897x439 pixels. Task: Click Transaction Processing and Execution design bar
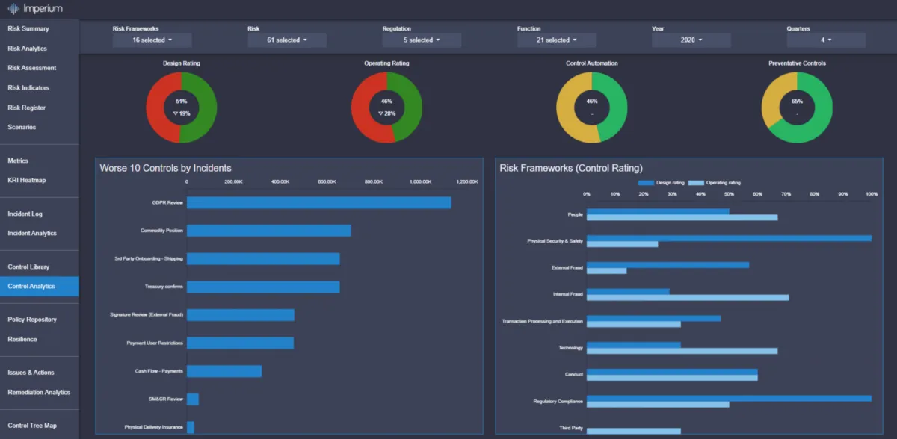[654, 318]
